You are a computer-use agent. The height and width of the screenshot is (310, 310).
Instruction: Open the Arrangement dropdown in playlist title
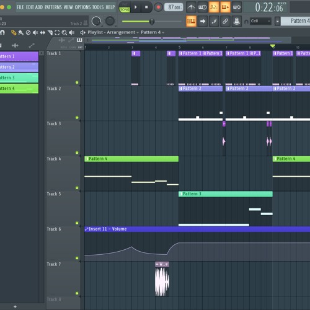pyautogui.click(x=123, y=32)
